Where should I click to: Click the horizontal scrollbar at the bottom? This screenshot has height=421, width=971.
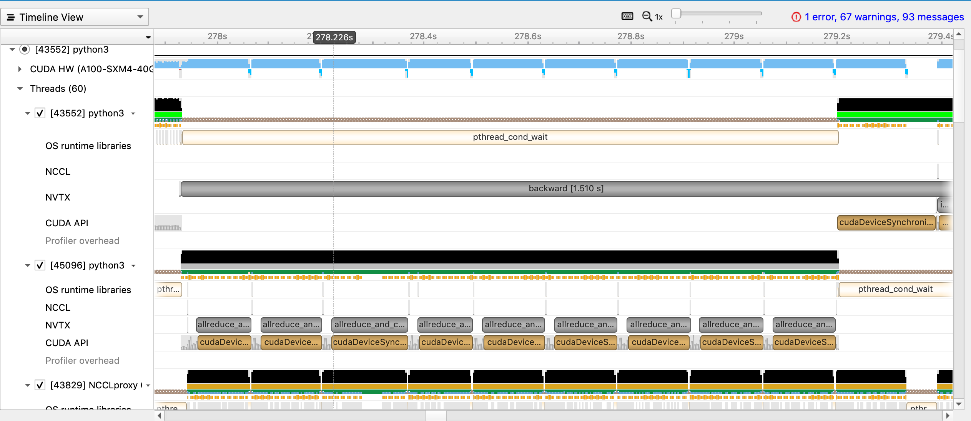tap(436, 415)
